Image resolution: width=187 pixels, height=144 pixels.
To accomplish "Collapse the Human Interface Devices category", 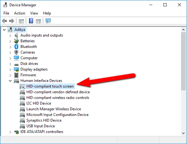I will [x=10, y=81].
